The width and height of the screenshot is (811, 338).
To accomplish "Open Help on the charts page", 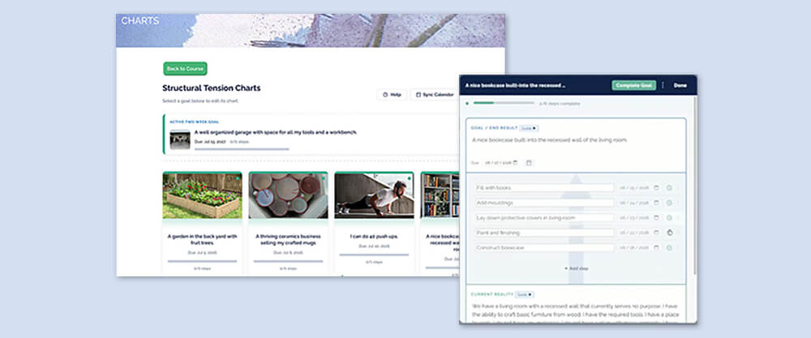I will (x=392, y=95).
